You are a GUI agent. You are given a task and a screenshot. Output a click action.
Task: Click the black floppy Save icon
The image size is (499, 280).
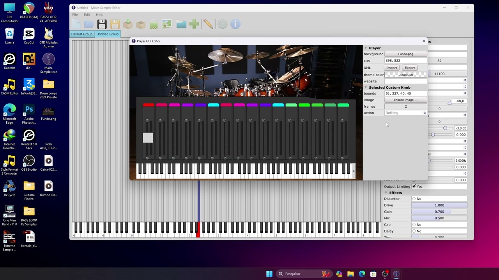coord(102,24)
